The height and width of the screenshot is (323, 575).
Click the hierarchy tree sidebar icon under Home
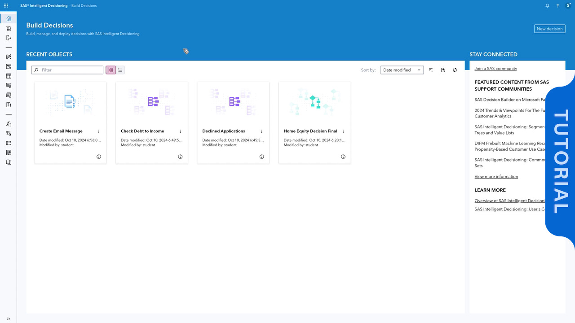[9, 28]
